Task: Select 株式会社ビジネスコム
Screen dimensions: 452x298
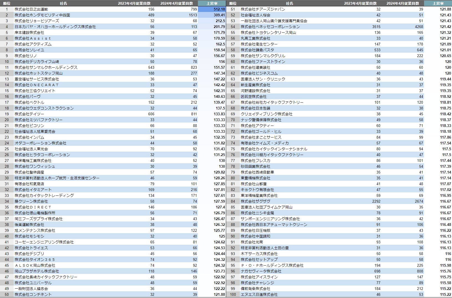Action: pos(259,73)
